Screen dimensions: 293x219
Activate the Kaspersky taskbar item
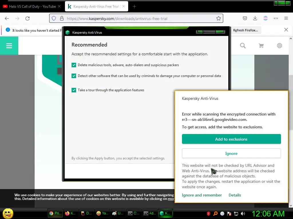(166, 213)
